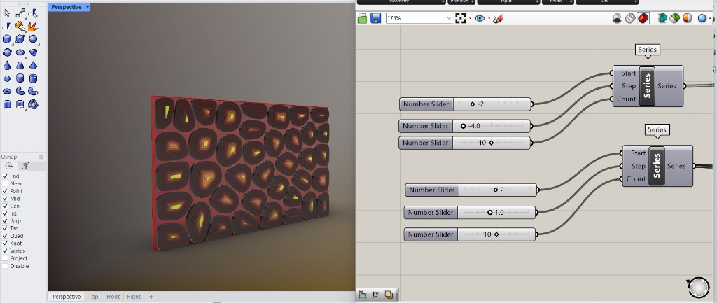Screen dimensions: 717x303
Task: Select the Perspective tab at bottom
Action: coord(67,297)
